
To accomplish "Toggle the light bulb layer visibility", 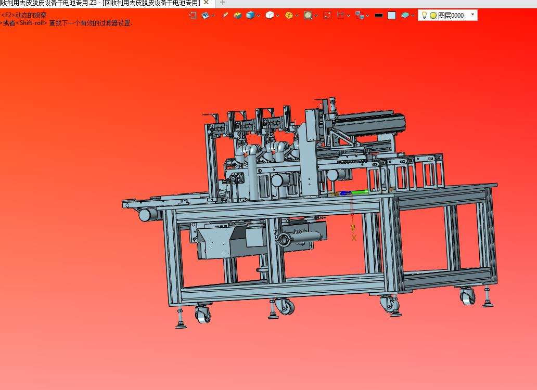I will point(424,16).
